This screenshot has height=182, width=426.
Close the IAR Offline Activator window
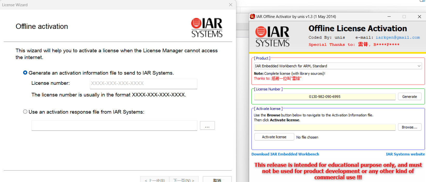click(x=419, y=16)
